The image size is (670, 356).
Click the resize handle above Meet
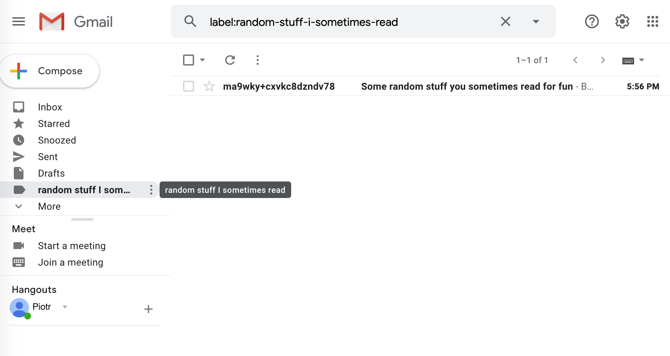(82, 219)
